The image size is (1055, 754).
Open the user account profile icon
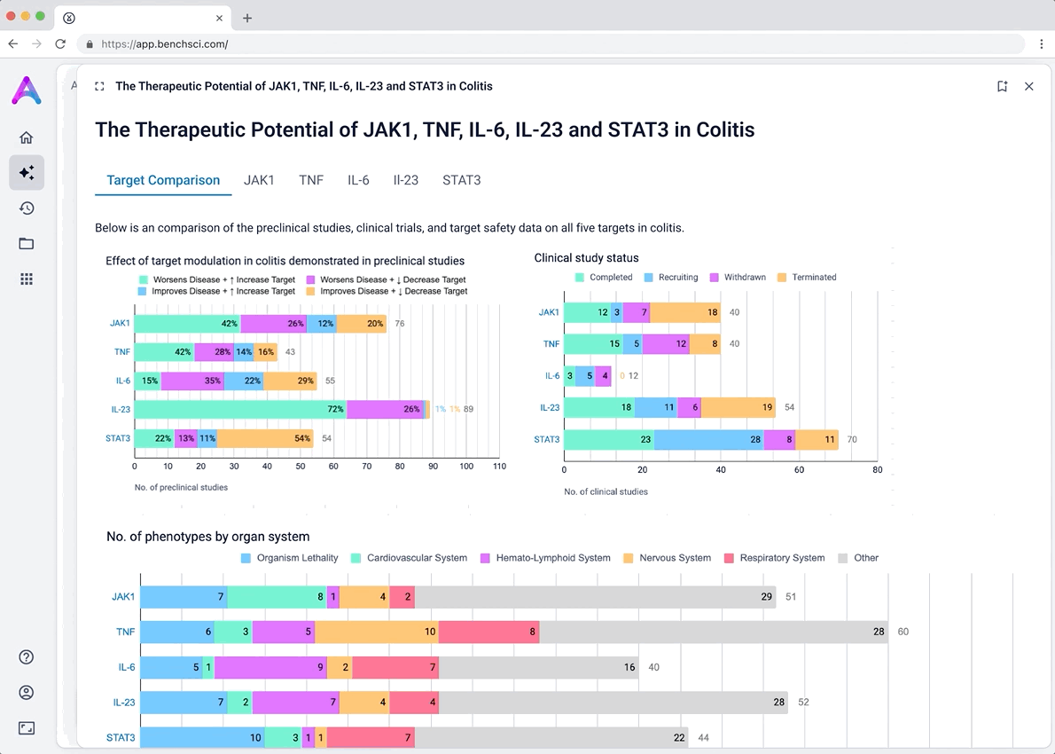tap(27, 692)
